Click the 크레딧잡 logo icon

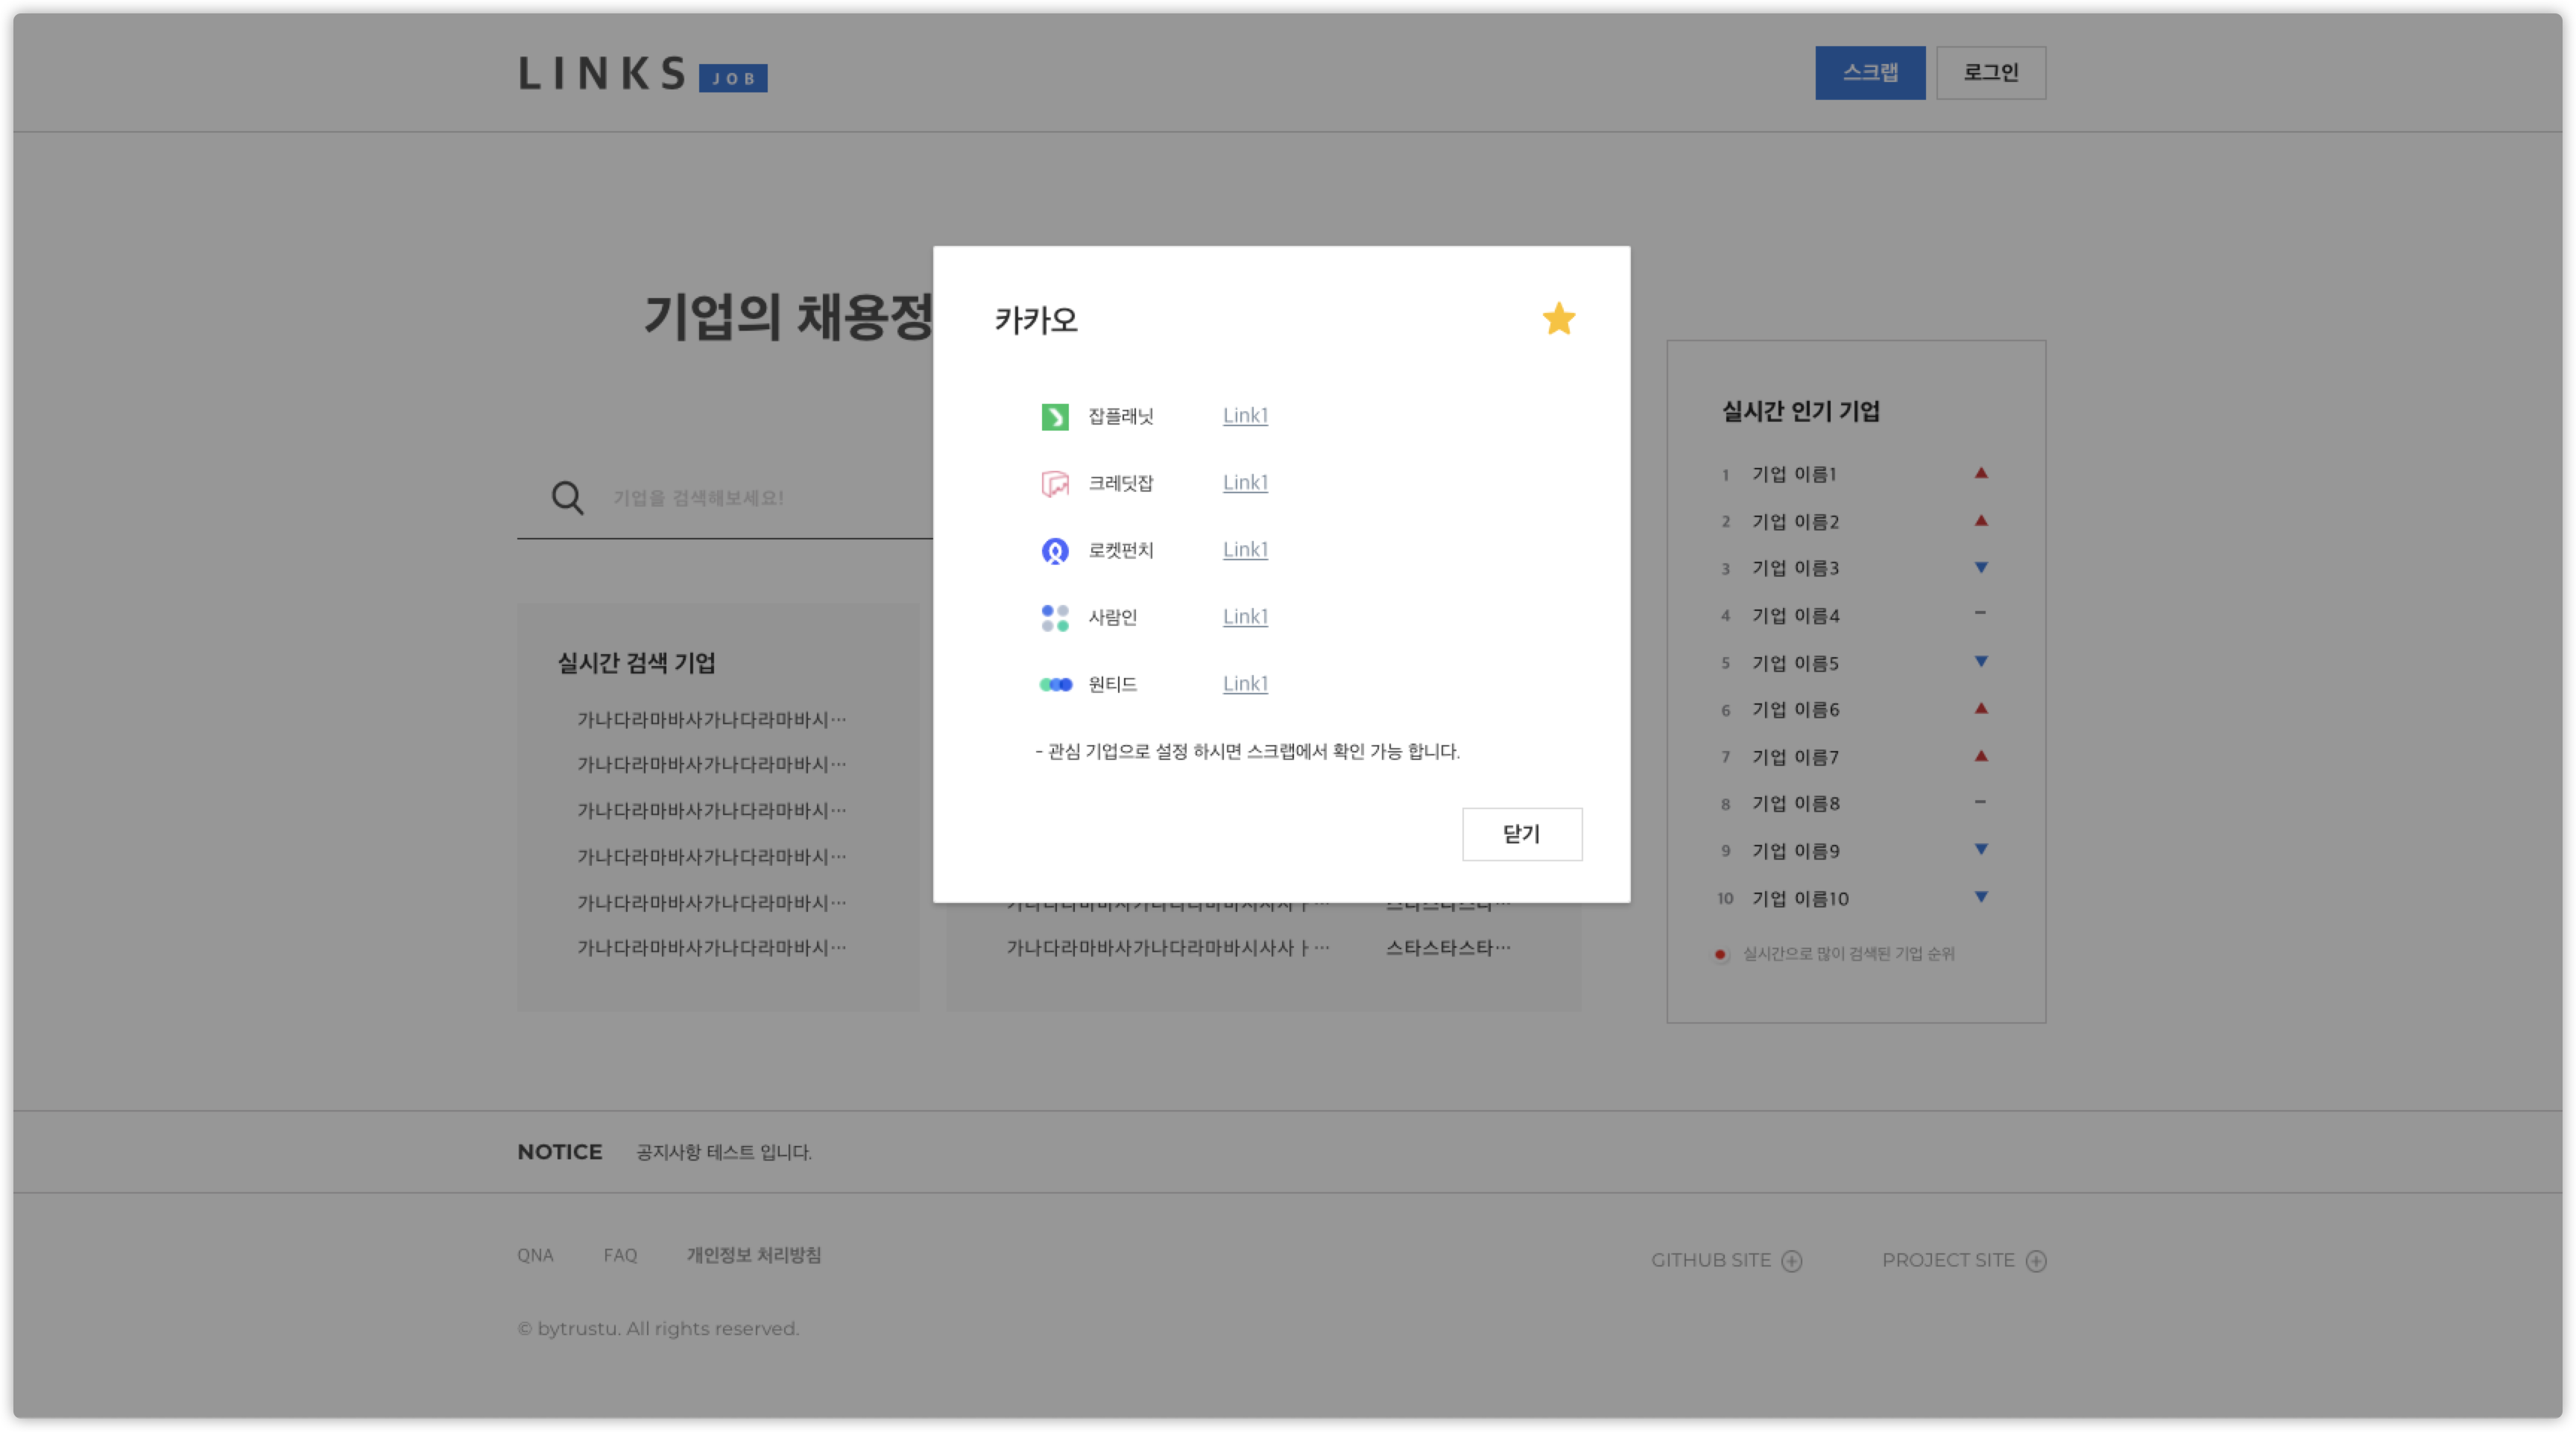coord(1055,484)
